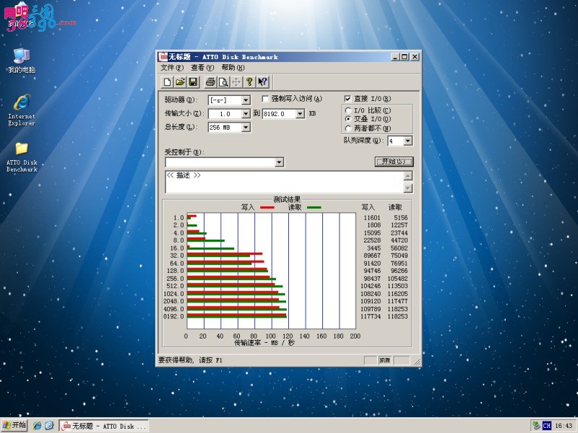
Task: Open the 传输大小 minimum size dropdown showing 1.0
Action: (x=246, y=114)
